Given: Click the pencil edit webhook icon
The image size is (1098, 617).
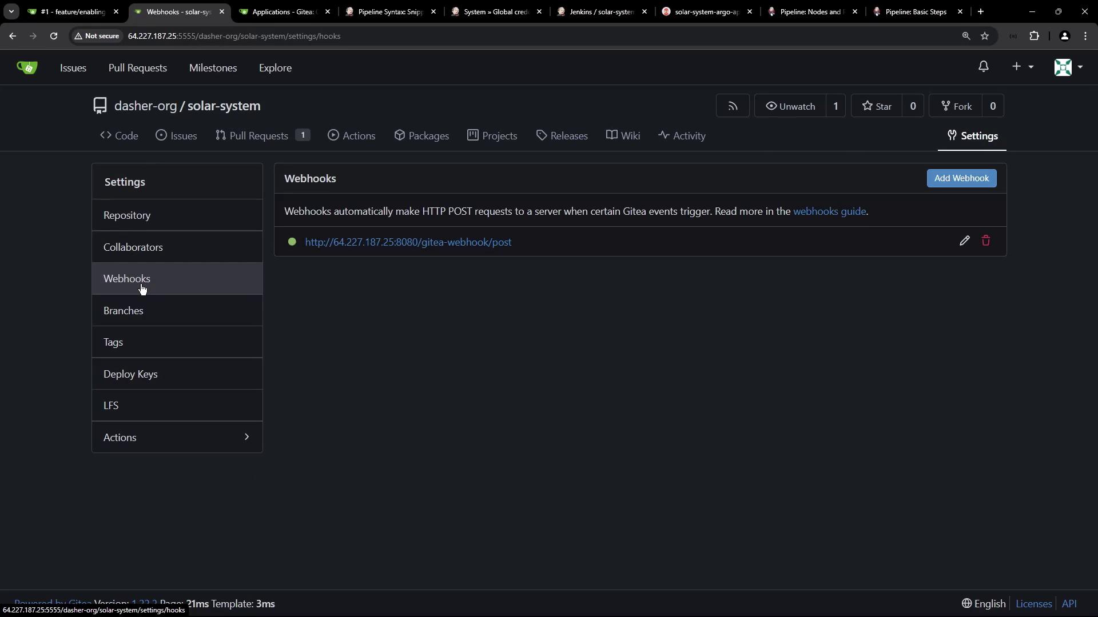Looking at the screenshot, I should pyautogui.click(x=964, y=241).
